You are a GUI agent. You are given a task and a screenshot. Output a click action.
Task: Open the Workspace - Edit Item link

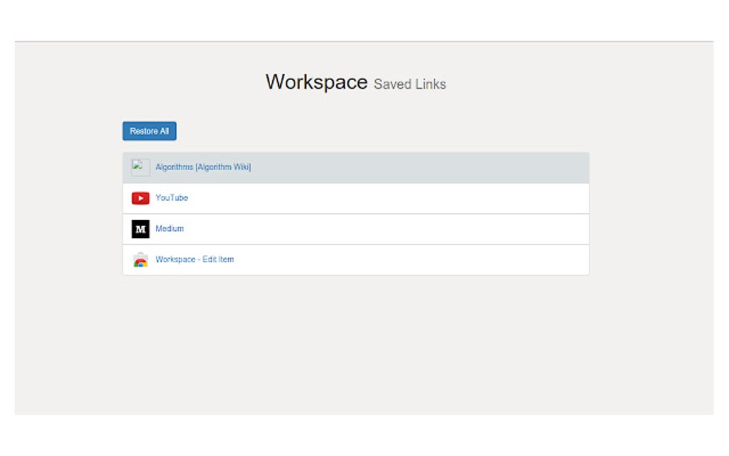tap(194, 259)
